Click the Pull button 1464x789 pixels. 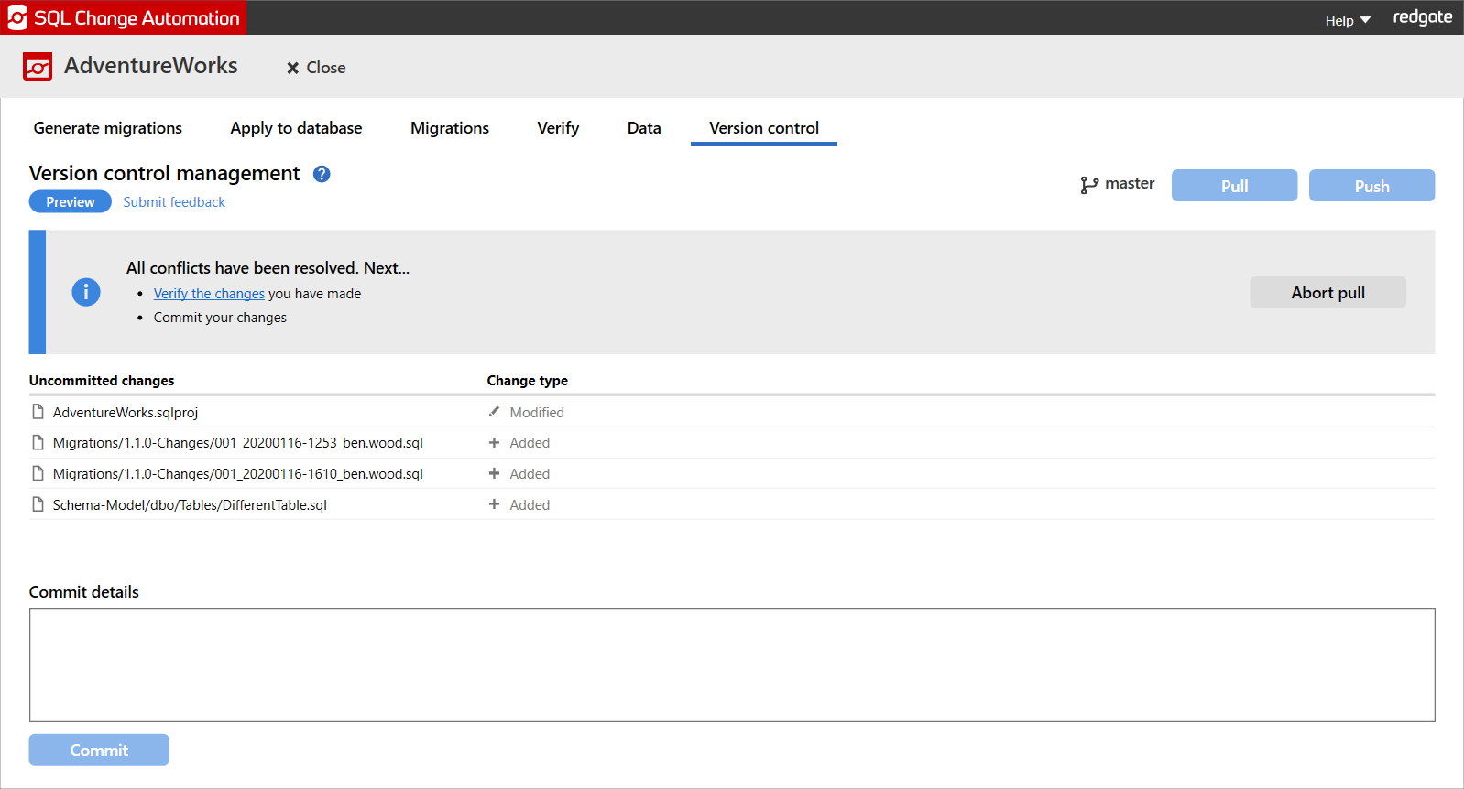(1234, 186)
